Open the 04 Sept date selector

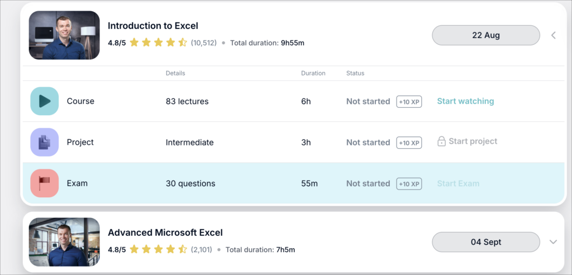tap(485, 242)
